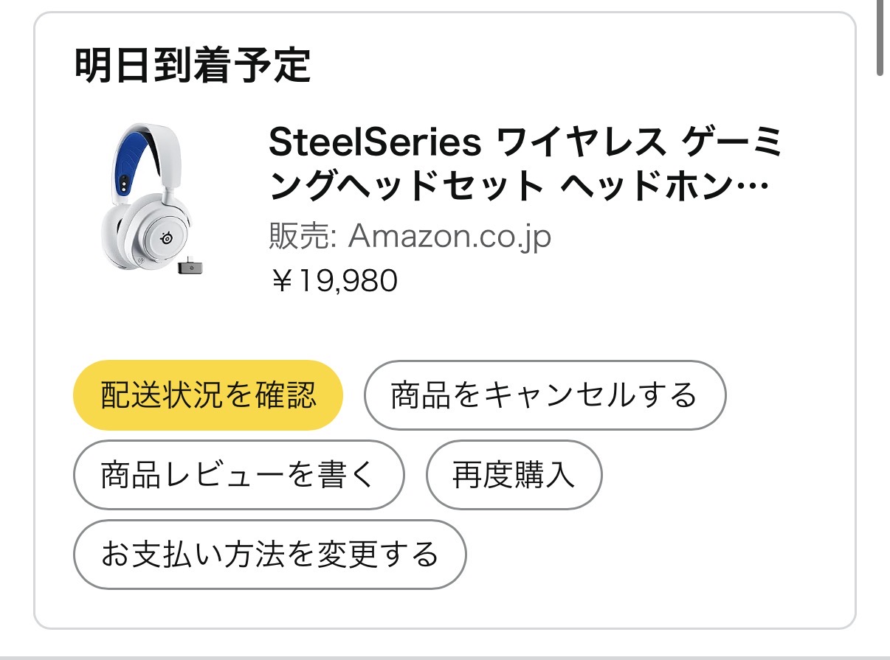The height and width of the screenshot is (660, 890).
Task: Open 商品レビューを書く to write a review
Action: 238,475
